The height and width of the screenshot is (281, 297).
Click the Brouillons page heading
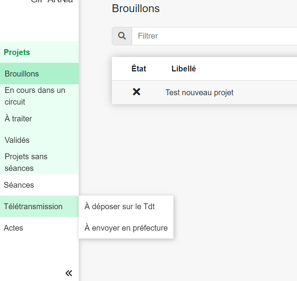(x=136, y=9)
